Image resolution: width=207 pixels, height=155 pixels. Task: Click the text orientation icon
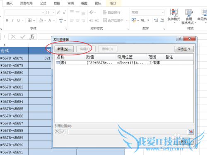click(x=91, y=12)
